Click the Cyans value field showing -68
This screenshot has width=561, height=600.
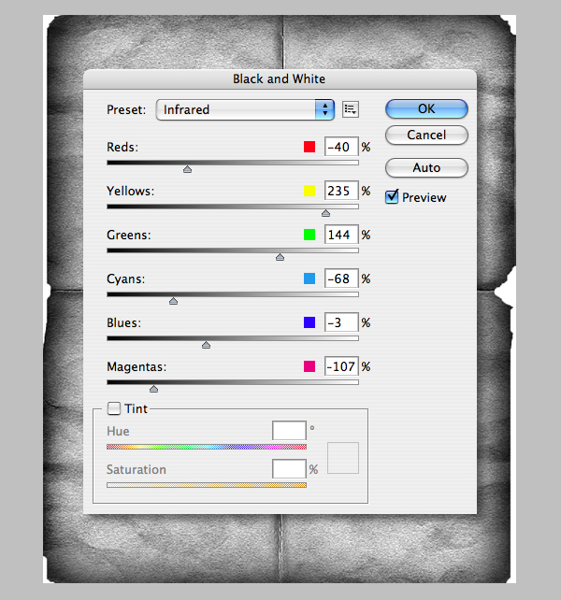tap(341, 279)
